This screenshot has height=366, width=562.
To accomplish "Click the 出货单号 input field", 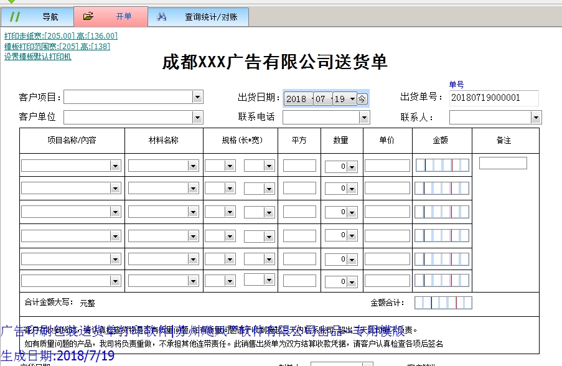I will tap(494, 98).
